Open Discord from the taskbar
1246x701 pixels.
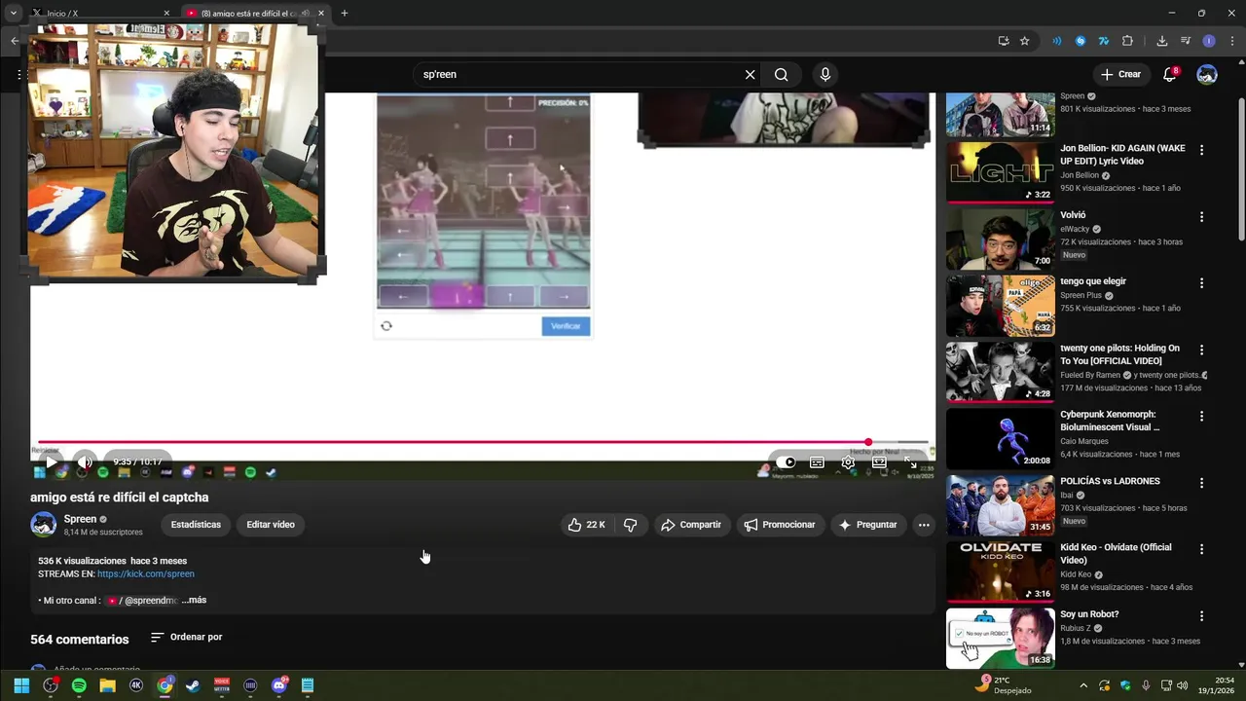[x=278, y=685]
